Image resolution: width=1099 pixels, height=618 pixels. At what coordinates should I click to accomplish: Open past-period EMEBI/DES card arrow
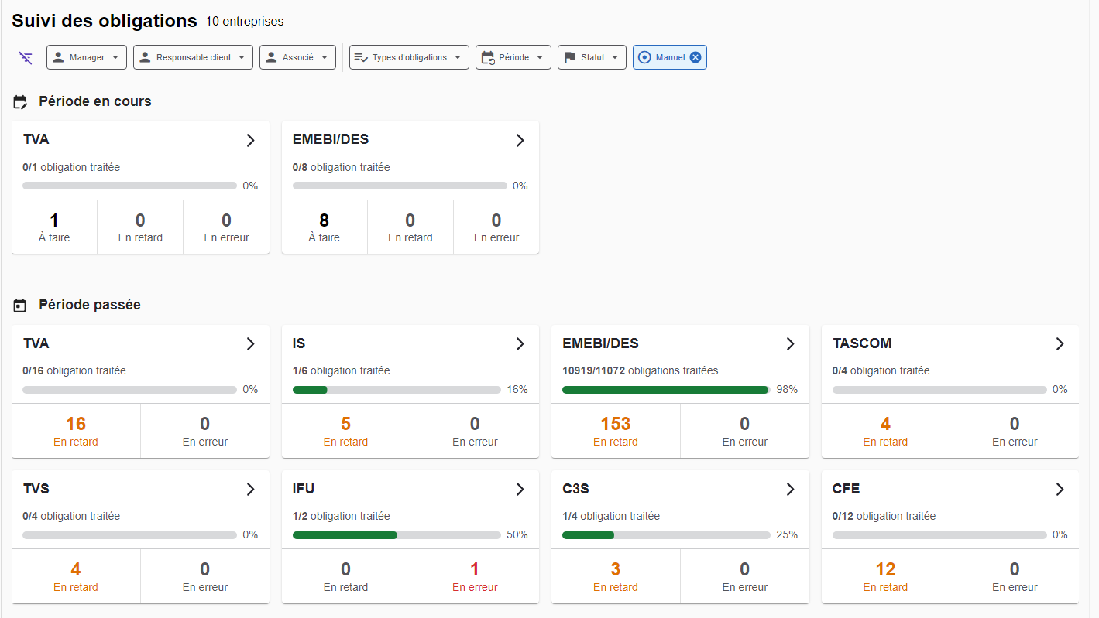coord(790,344)
